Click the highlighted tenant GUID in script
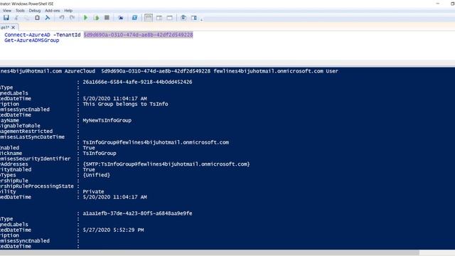 click(139, 35)
